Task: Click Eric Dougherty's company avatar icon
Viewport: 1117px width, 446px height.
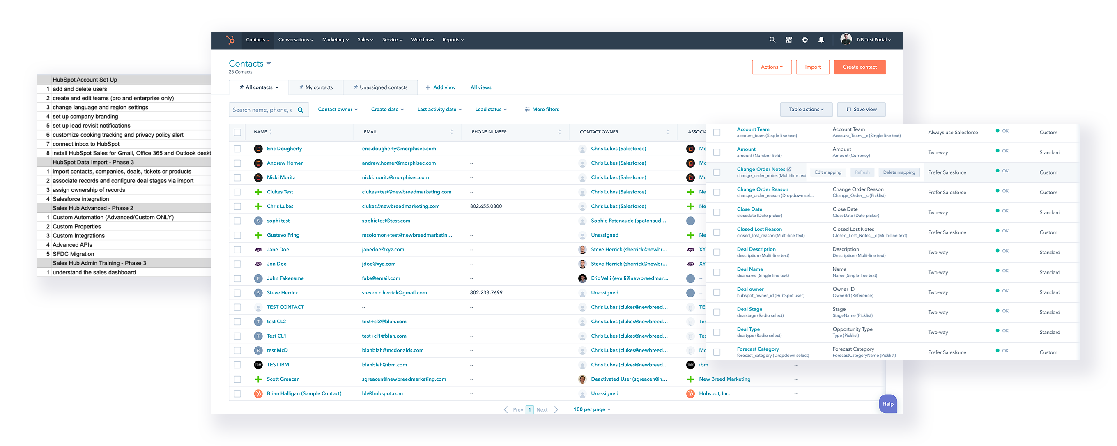Action: pos(258,149)
